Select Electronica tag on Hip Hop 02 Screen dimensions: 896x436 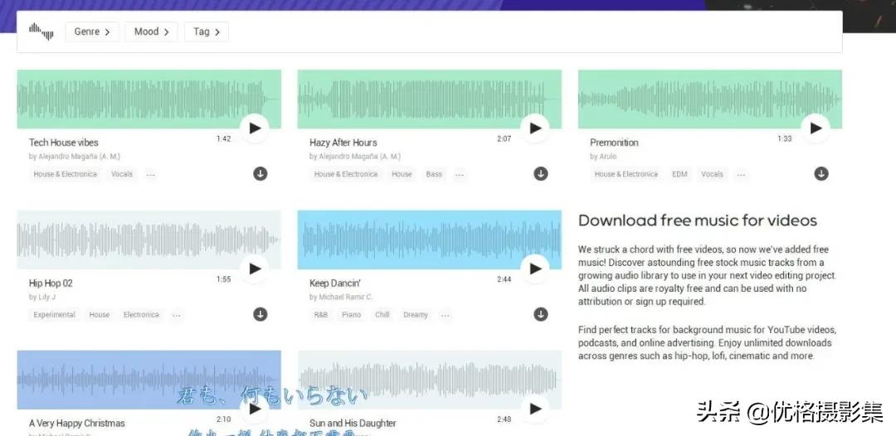(141, 315)
